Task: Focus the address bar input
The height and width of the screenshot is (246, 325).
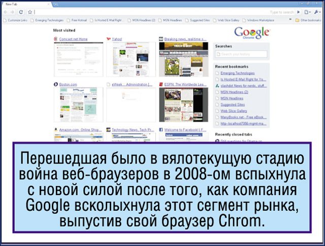Action: click(151, 12)
